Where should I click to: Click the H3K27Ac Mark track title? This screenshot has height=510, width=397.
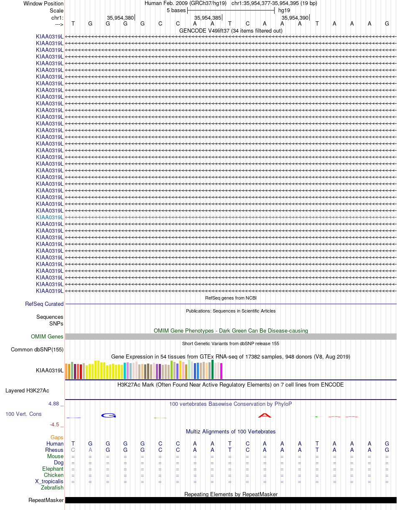pos(231,384)
